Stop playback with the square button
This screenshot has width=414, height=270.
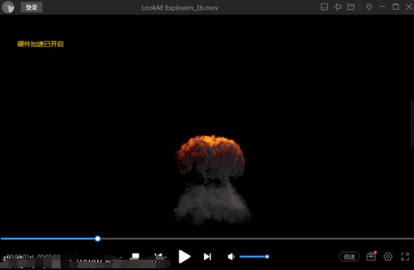pyautogui.click(x=136, y=256)
